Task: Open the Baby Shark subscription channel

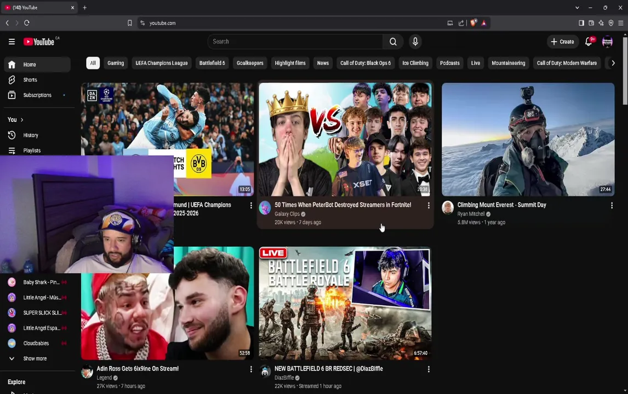Action: pyautogui.click(x=37, y=282)
